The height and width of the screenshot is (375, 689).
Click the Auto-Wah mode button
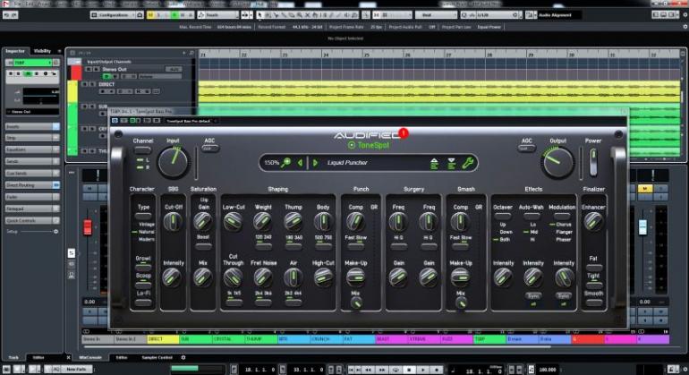(x=532, y=217)
